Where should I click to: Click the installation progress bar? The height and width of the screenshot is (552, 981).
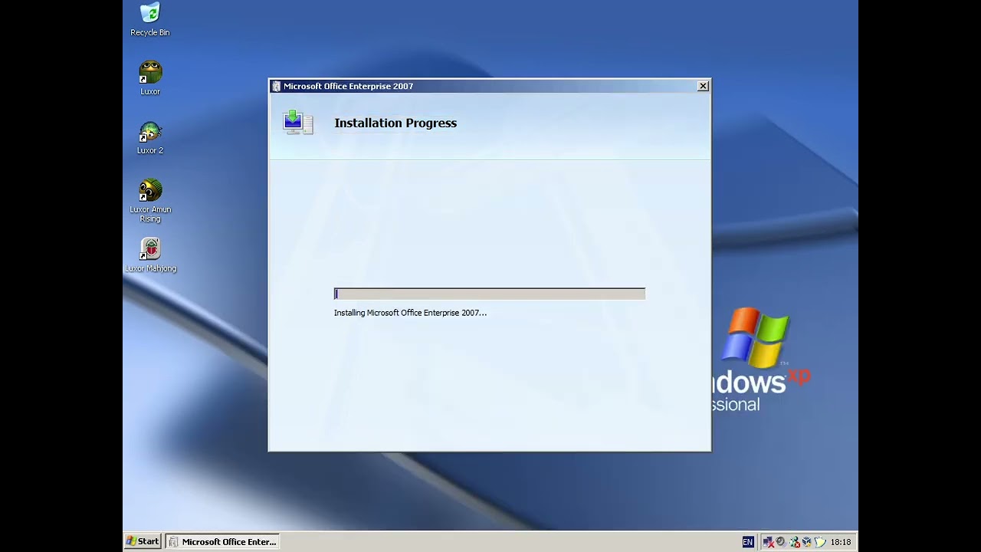click(x=490, y=294)
